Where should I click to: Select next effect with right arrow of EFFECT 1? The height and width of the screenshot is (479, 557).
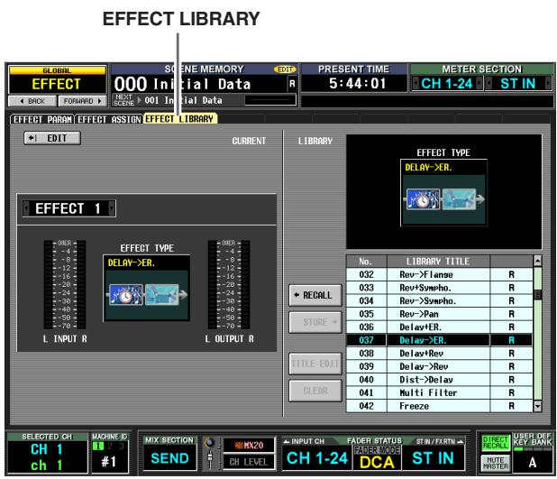(x=112, y=208)
